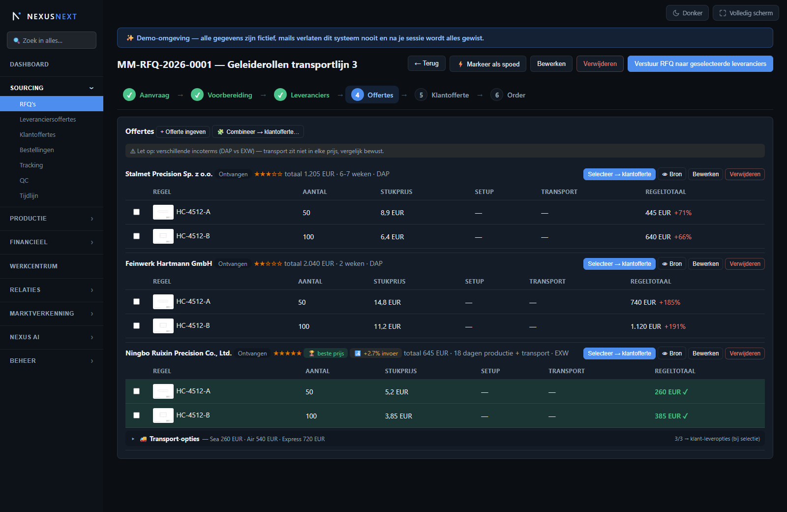Screen dimensions: 787x512
Task: Click the NexusNext logo icon
Action: tap(16, 16)
